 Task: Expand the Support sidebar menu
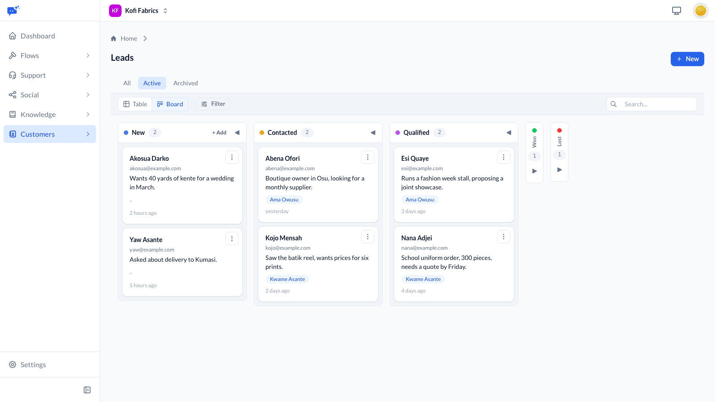[50, 75]
